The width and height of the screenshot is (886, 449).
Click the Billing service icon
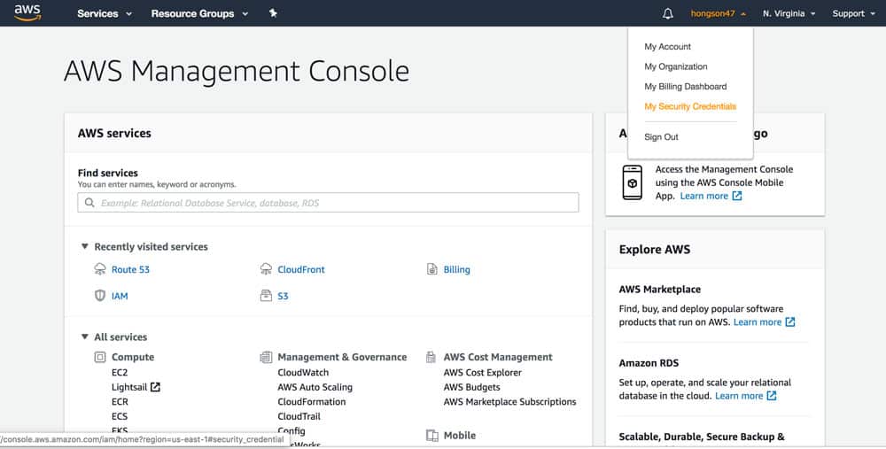(x=432, y=269)
